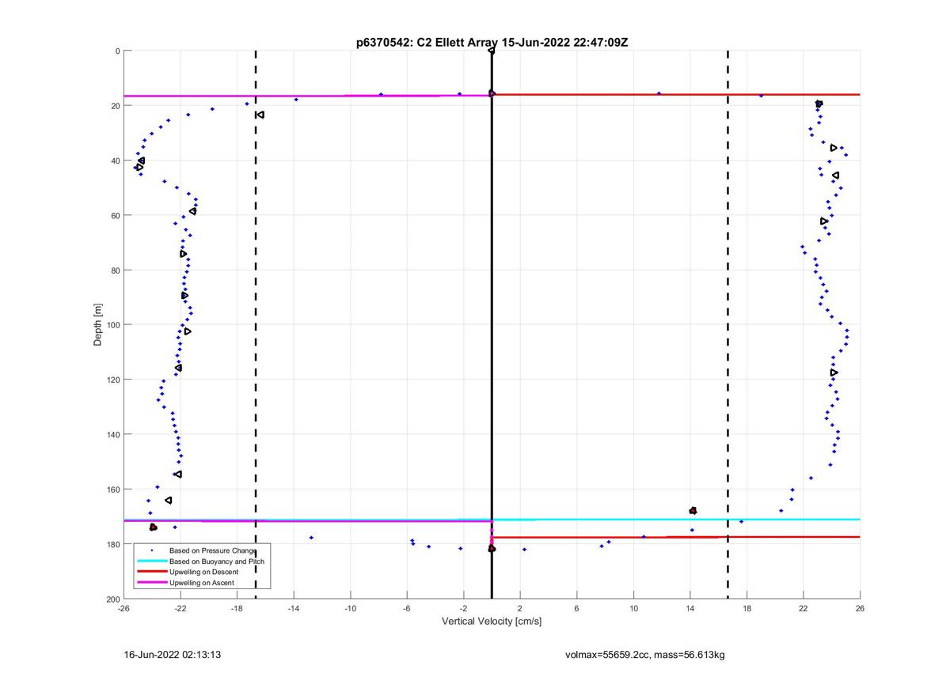Click the x-axis tick label '10'

point(633,608)
